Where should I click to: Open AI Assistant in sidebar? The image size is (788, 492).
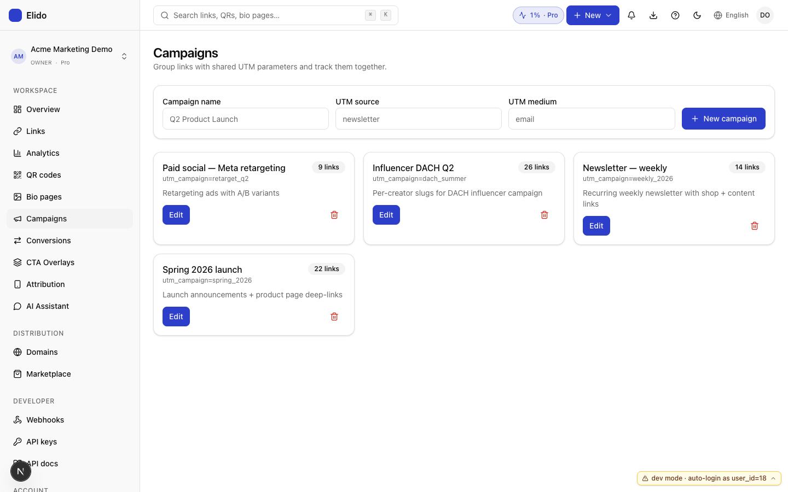70,306
